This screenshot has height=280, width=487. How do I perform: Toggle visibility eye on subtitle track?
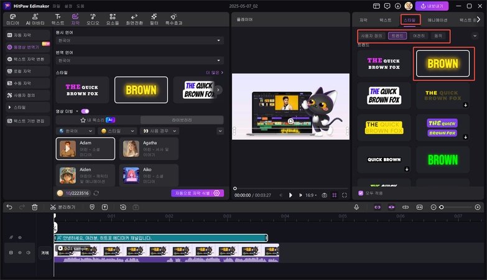click(20, 238)
